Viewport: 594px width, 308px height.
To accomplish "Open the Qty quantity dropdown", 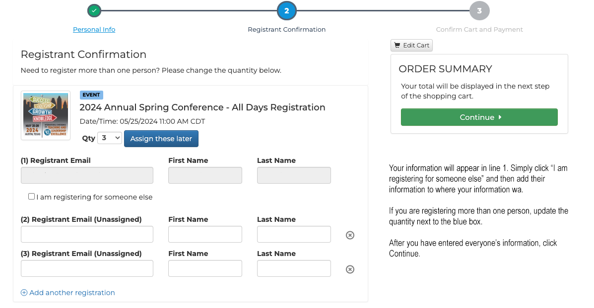I will [109, 138].
